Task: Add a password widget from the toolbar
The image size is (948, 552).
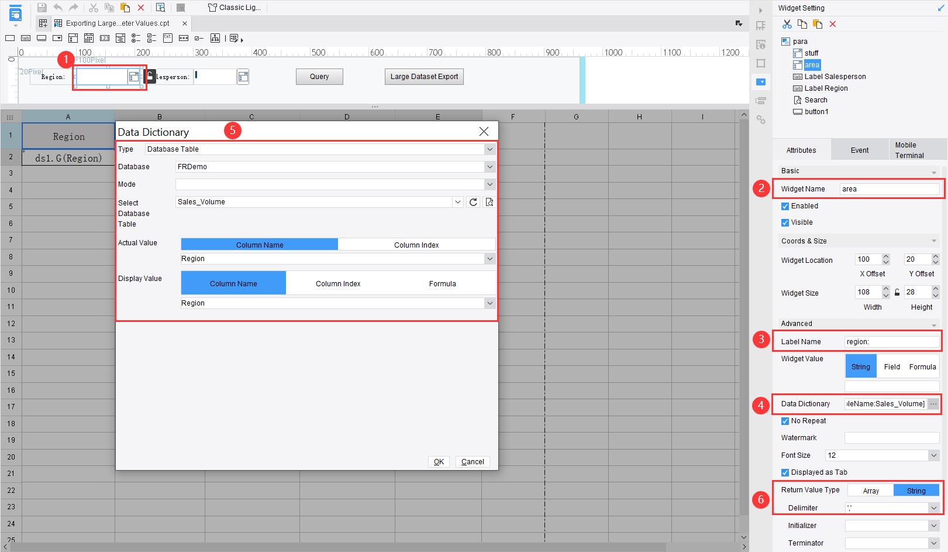Action: pos(184,38)
